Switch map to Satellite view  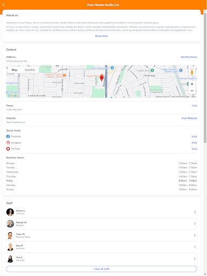coord(30,70)
